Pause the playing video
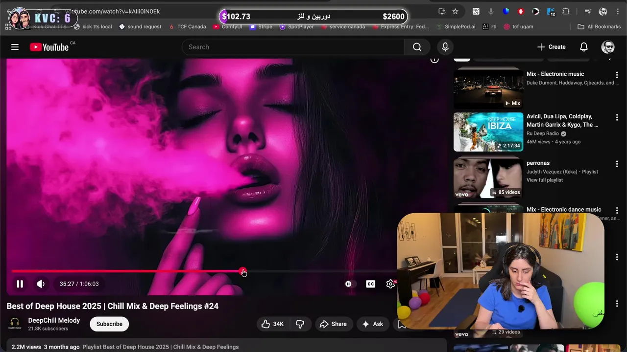627x352 pixels. tap(20, 284)
